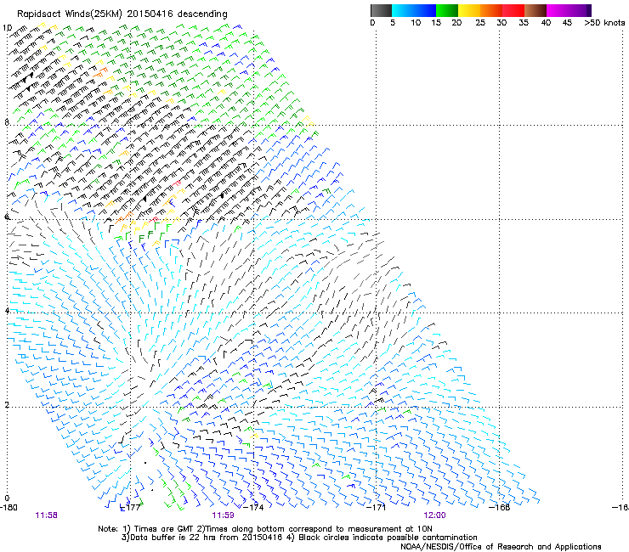Click the orange 25-30 knots legend swatch
The image size is (629, 552).
coord(490,10)
